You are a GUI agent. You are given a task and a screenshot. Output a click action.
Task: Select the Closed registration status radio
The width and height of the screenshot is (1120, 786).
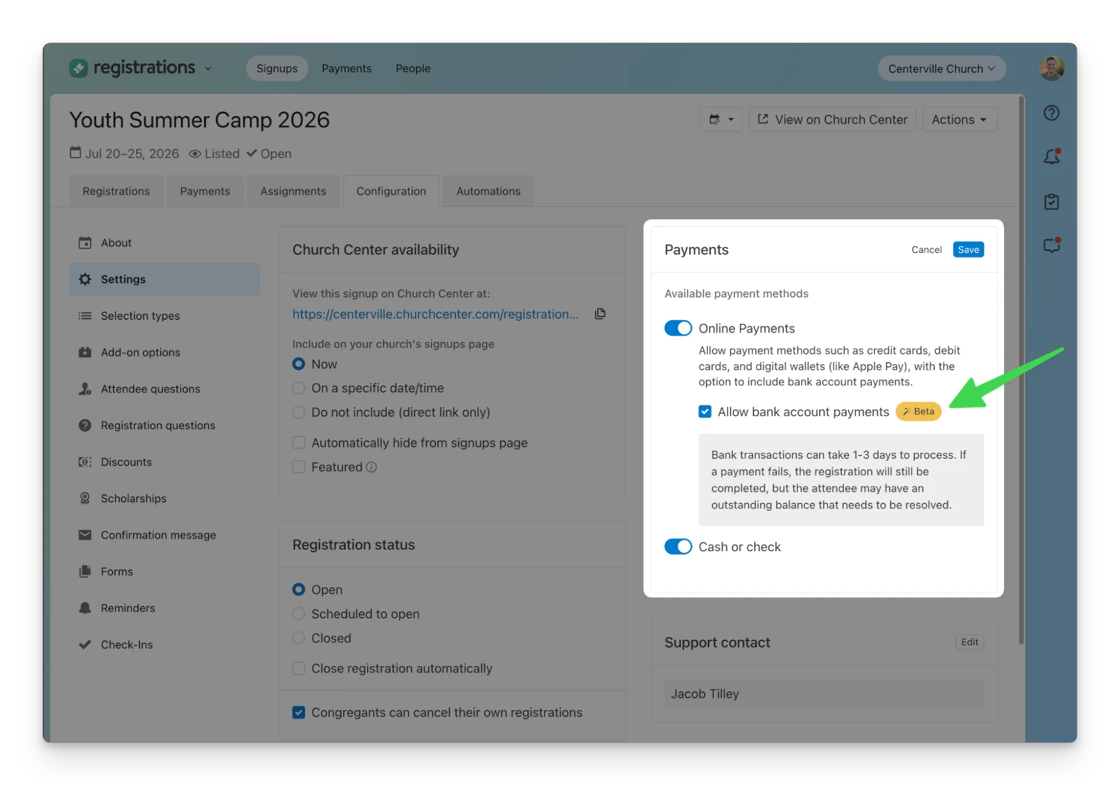click(299, 638)
